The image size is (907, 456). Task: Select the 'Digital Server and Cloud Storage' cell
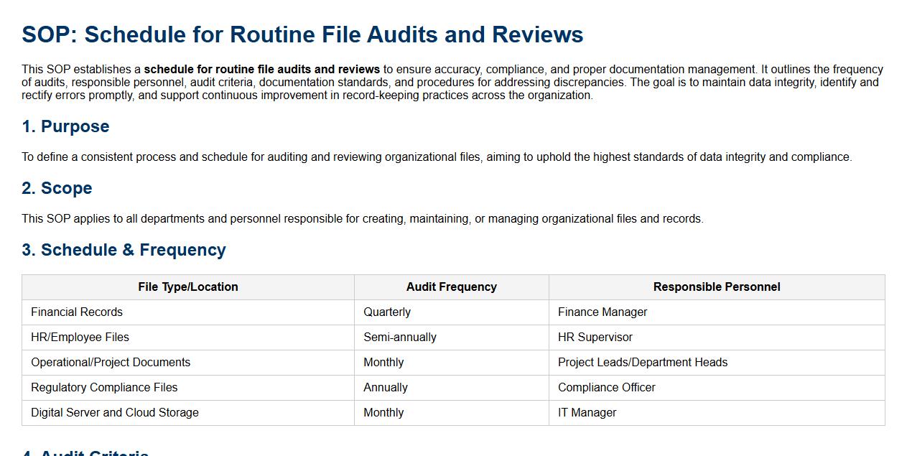pyautogui.click(x=115, y=412)
